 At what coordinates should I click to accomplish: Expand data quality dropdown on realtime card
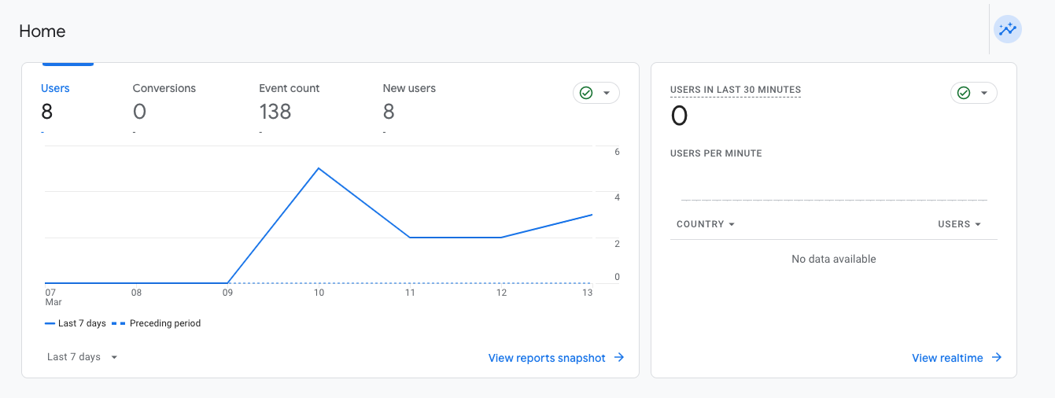pos(984,93)
